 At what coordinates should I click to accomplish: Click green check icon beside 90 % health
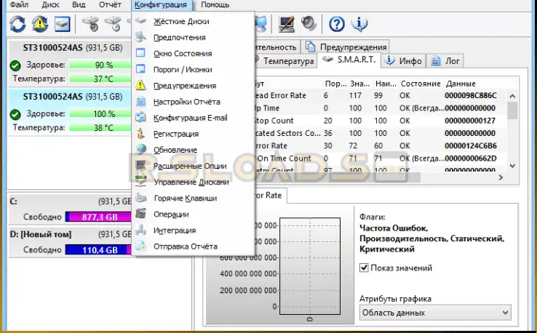15,65
